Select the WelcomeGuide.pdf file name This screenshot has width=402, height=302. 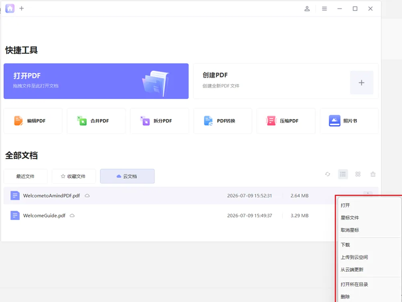pyautogui.click(x=44, y=216)
